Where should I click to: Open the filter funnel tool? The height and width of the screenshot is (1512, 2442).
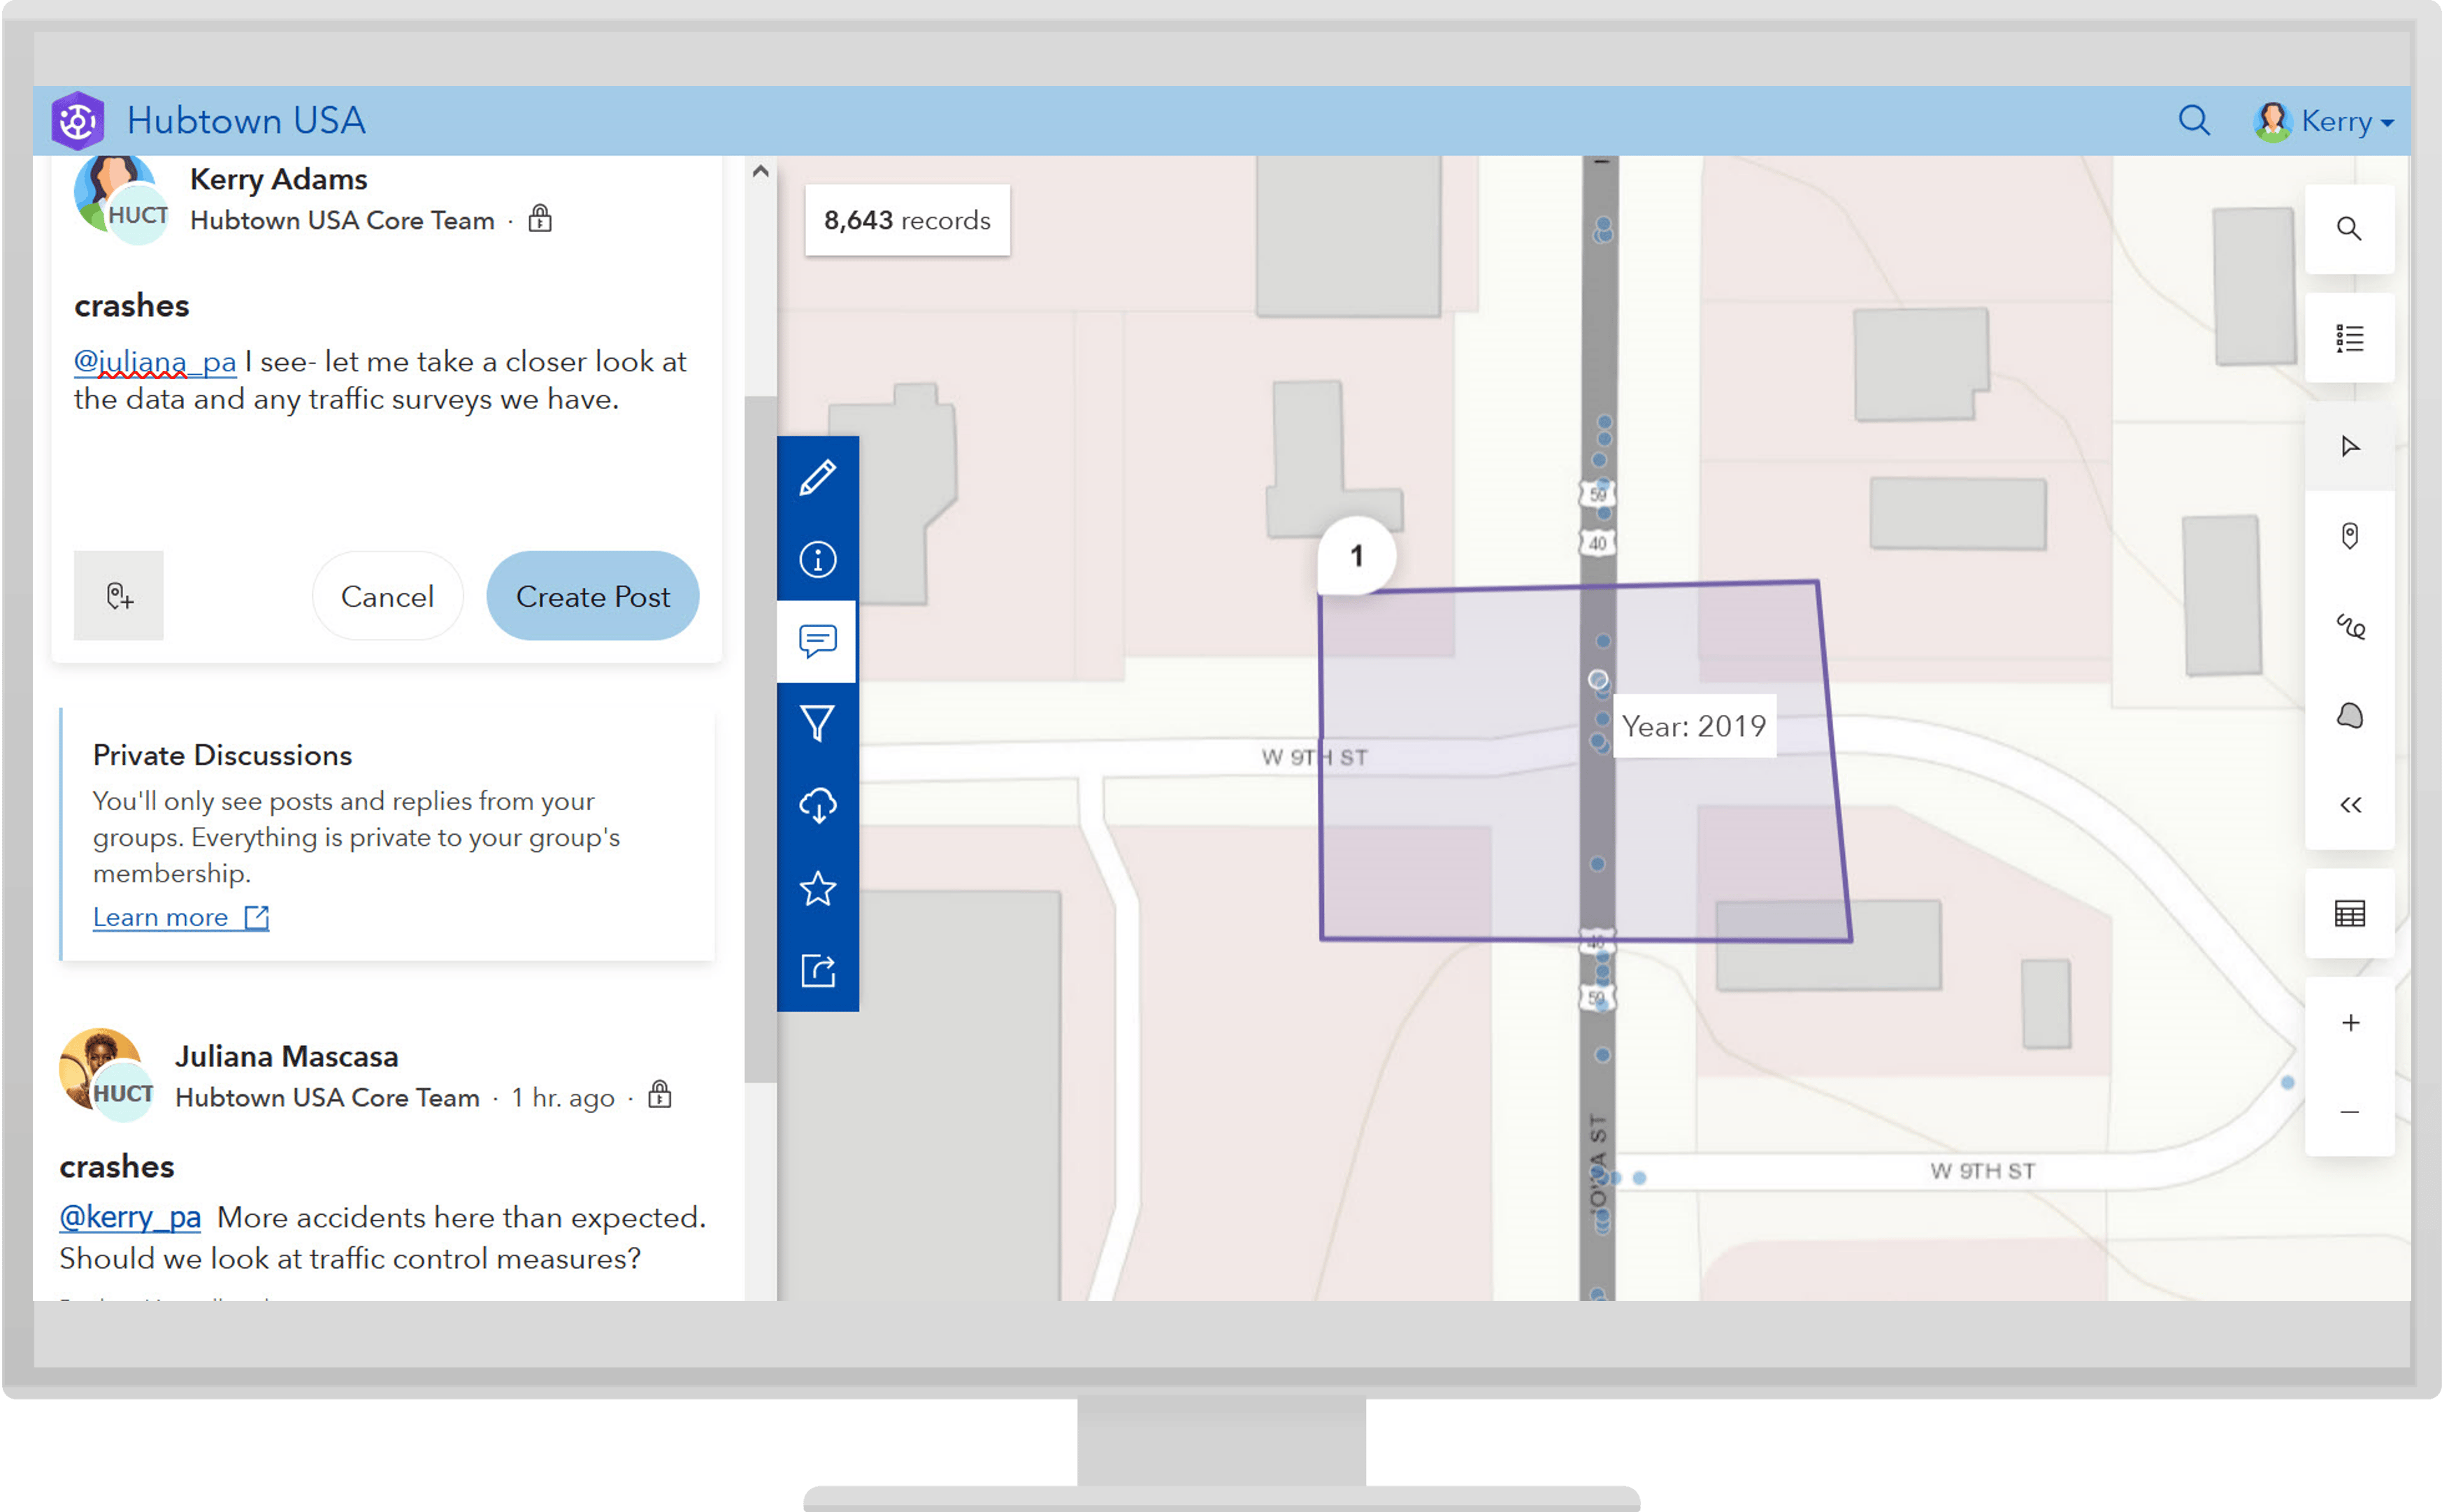point(817,723)
